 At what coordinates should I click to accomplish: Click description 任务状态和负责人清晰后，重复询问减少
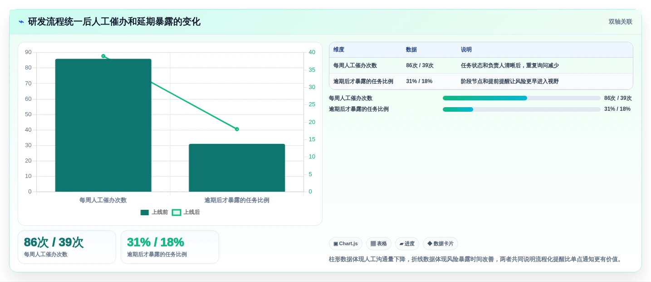510,66
